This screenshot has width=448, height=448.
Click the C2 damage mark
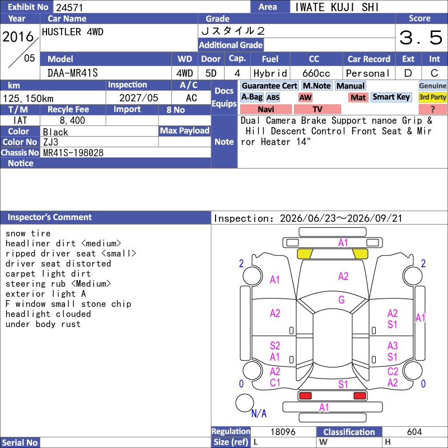[x=393, y=371]
